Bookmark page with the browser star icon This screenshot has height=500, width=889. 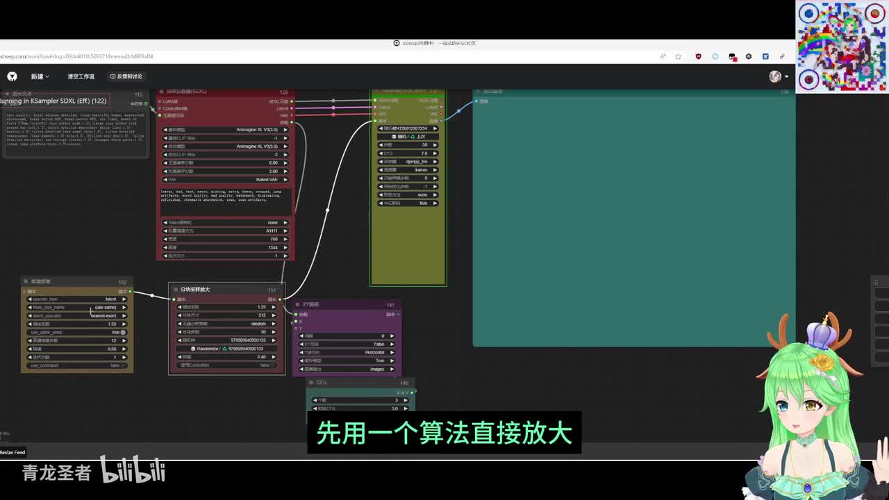(x=678, y=56)
